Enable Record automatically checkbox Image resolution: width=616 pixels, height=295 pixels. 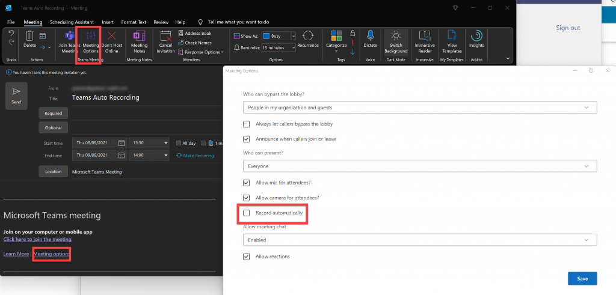(x=246, y=213)
